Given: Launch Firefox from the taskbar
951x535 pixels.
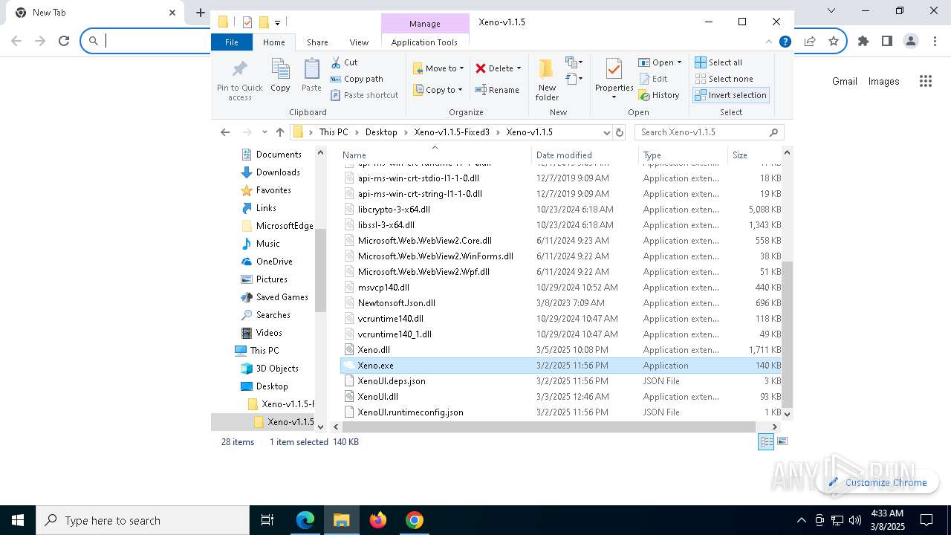Looking at the screenshot, I should click(378, 520).
